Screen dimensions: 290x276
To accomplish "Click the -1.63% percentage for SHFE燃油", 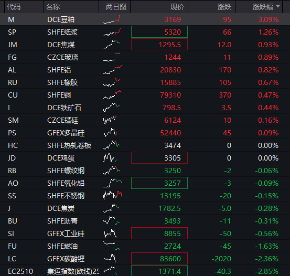I will pos(267,246).
